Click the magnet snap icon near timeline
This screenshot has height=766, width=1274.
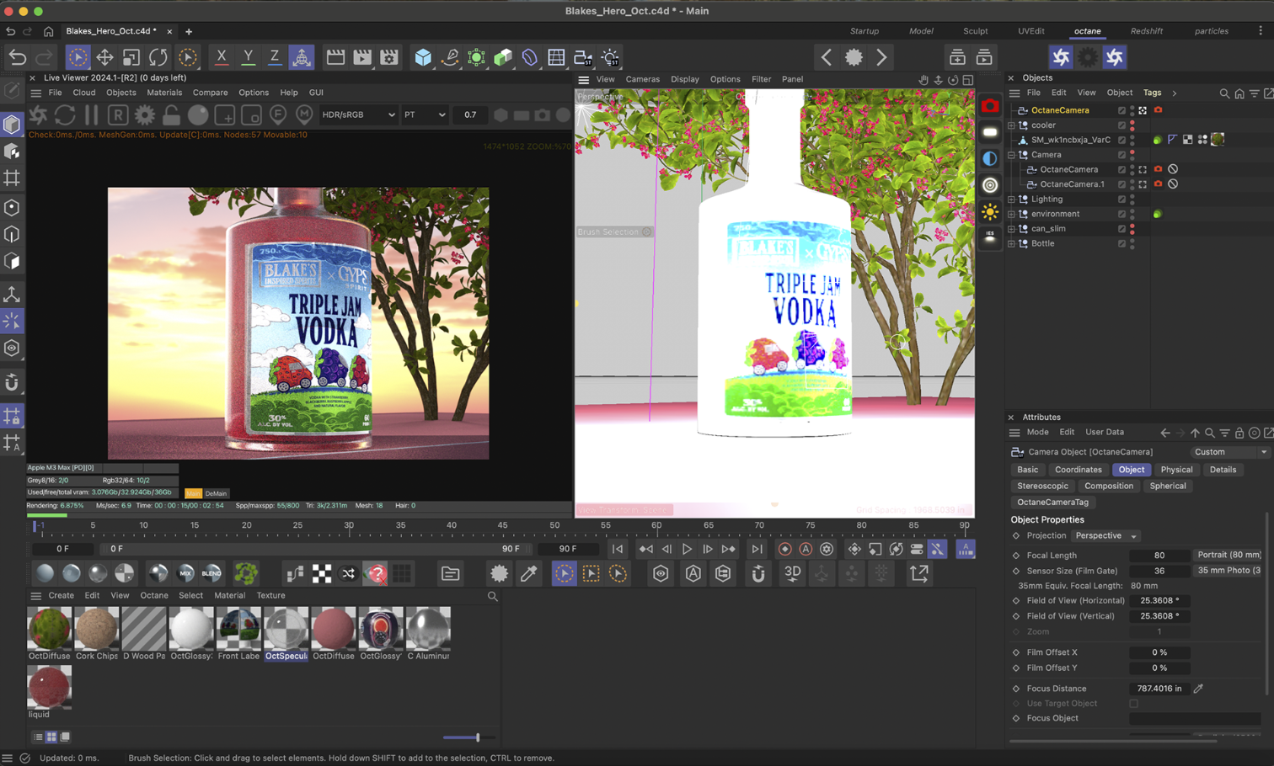(758, 573)
